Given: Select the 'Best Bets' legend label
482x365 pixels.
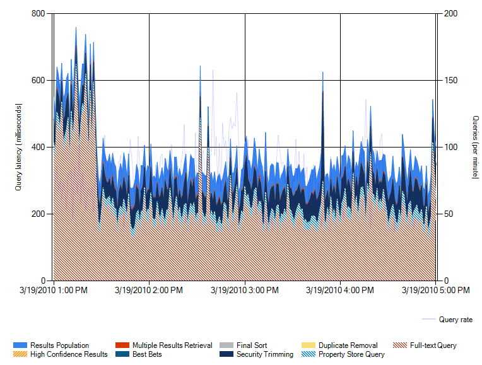Looking at the screenshot, I should click(x=147, y=354).
